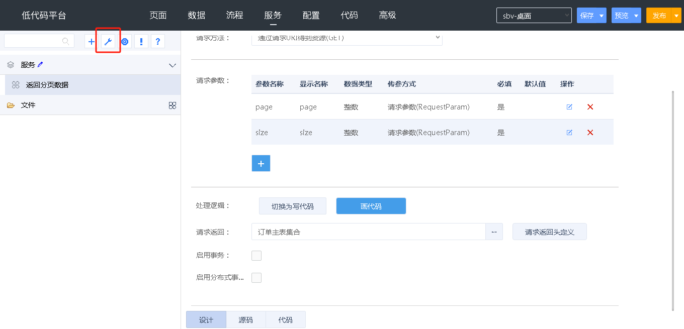Image resolution: width=684 pixels, height=329 pixels.
Task: Edit the page parameter row
Action: pyautogui.click(x=569, y=107)
